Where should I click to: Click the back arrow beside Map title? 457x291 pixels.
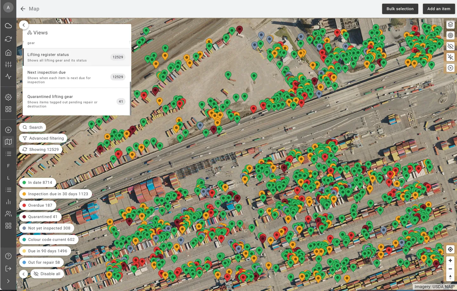pyautogui.click(x=23, y=9)
